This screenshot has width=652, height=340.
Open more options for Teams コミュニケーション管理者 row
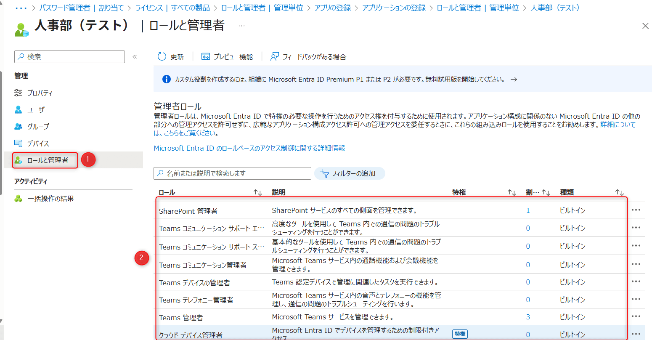pyautogui.click(x=636, y=264)
